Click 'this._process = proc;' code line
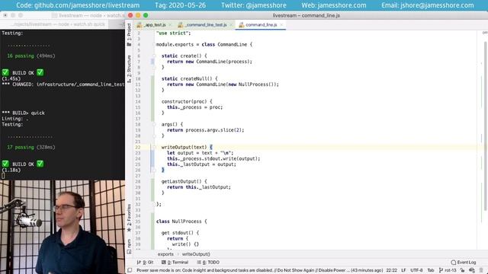Screen dimensions: 488x274 (x=195, y=107)
